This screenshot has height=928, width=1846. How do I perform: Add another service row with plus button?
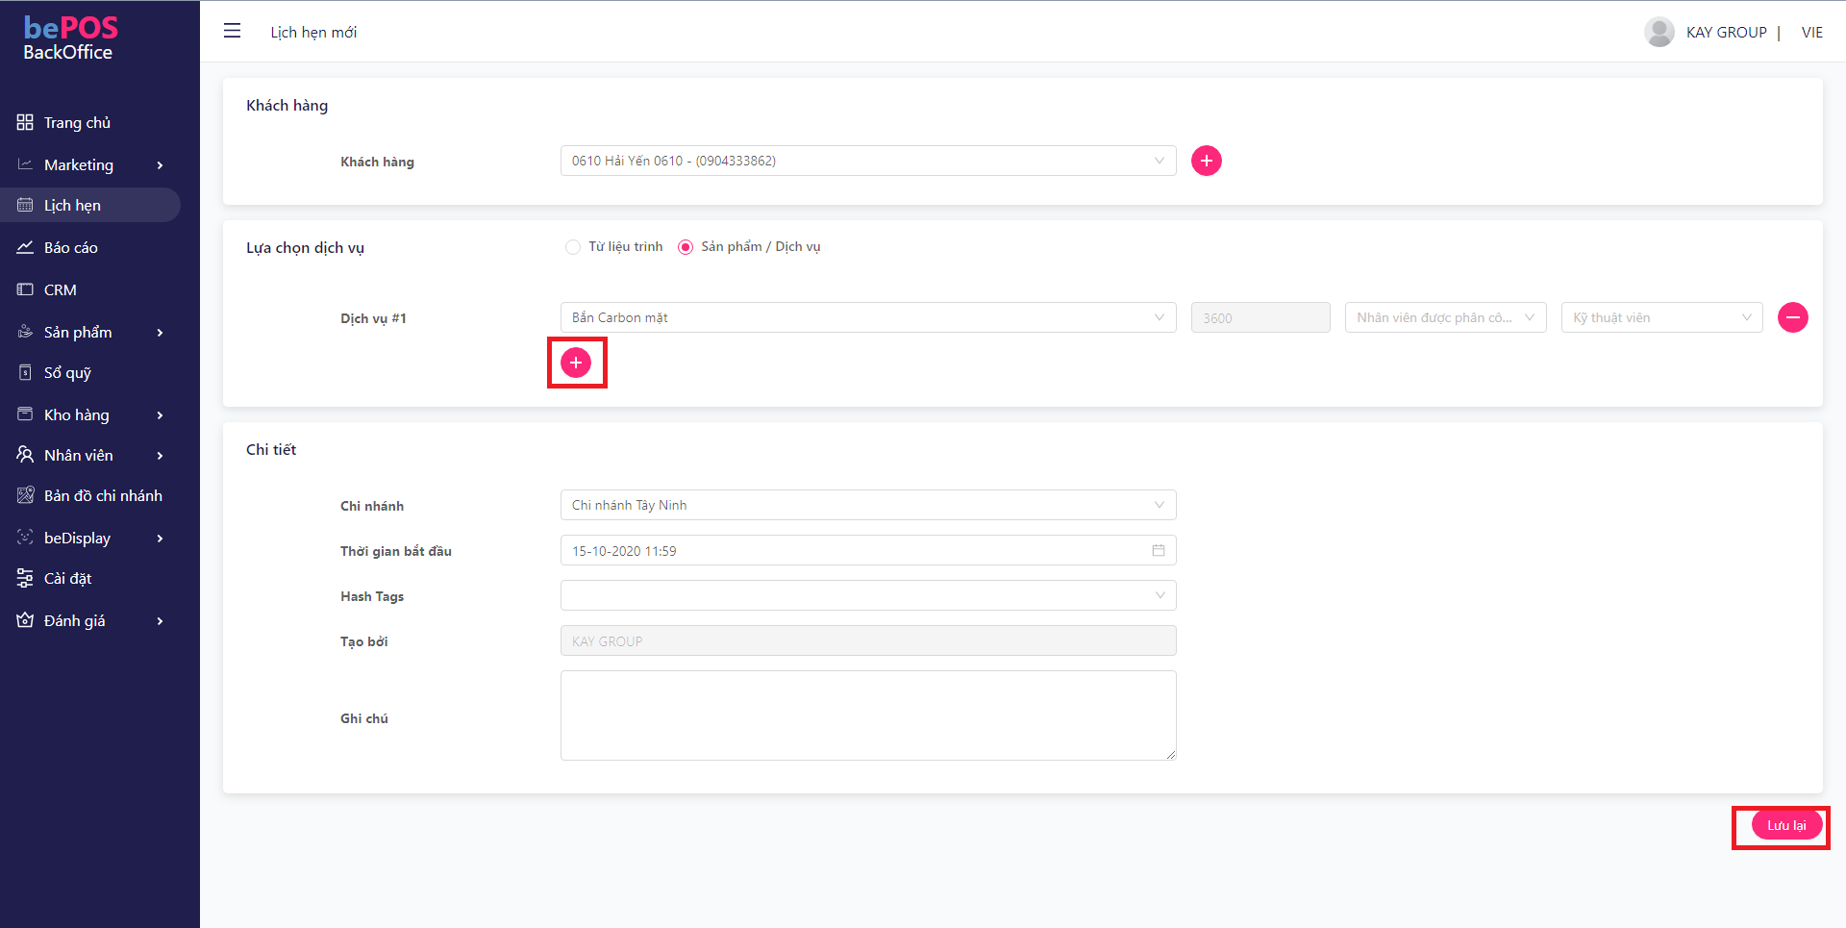click(576, 363)
